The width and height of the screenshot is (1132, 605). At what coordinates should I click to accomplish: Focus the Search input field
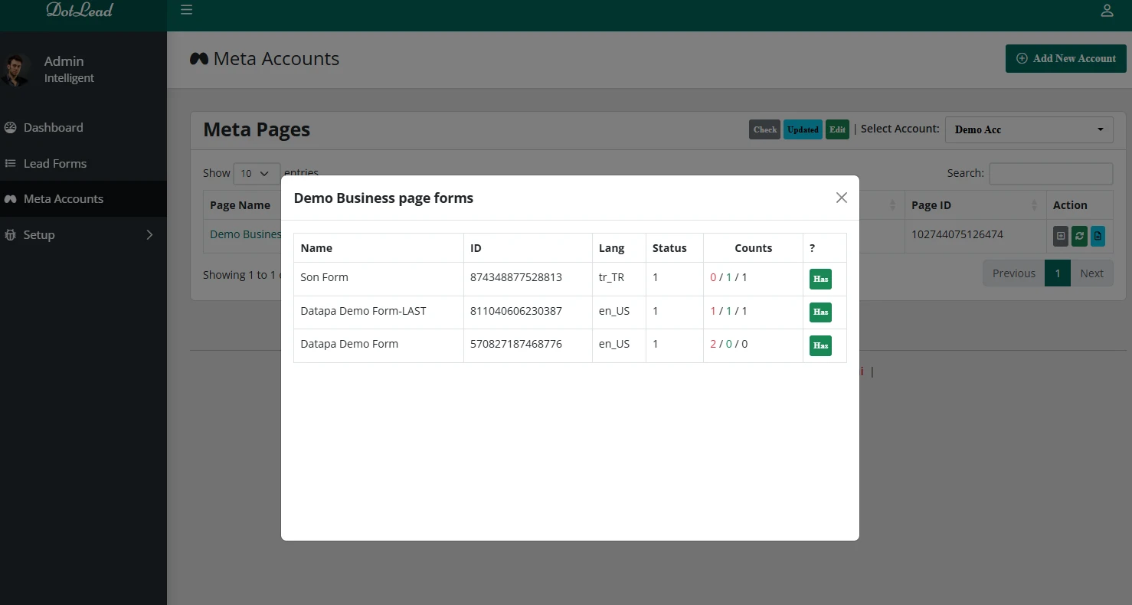(1050, 174)
